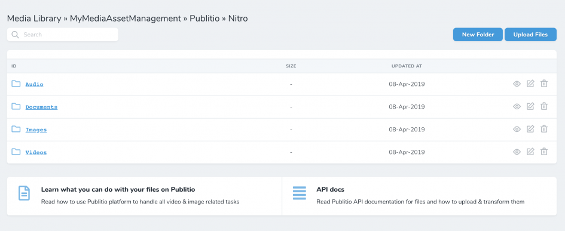Go to MyMediaAssetManagement in breadcrumb
The height and width of the screenshot is (231, 565).
click(x=126, y=19)
